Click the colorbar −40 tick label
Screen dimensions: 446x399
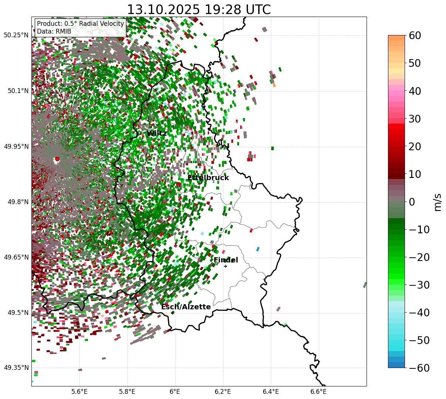point(419,313)
